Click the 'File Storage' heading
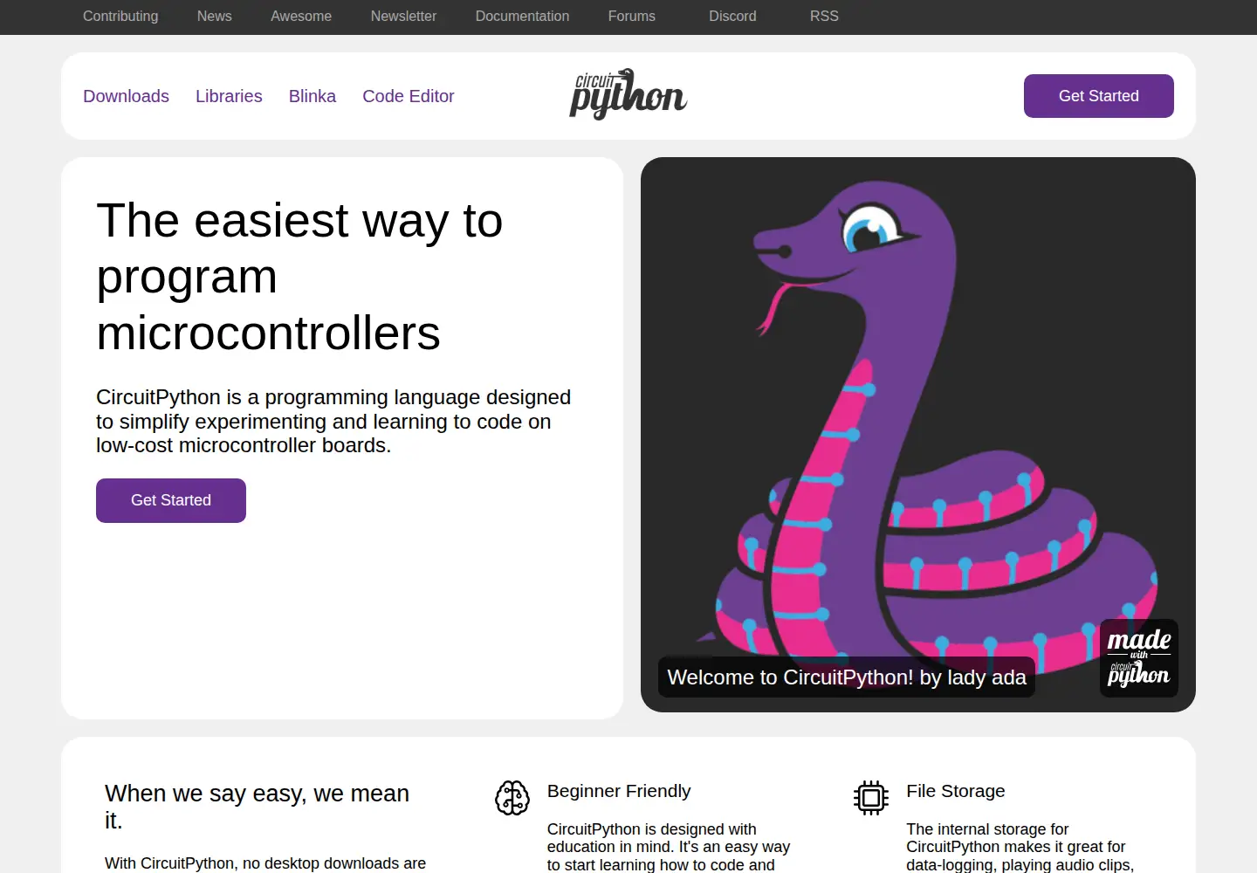This screenshot has width=1257, height=873. pyautogui.click(x=956, y=791)
